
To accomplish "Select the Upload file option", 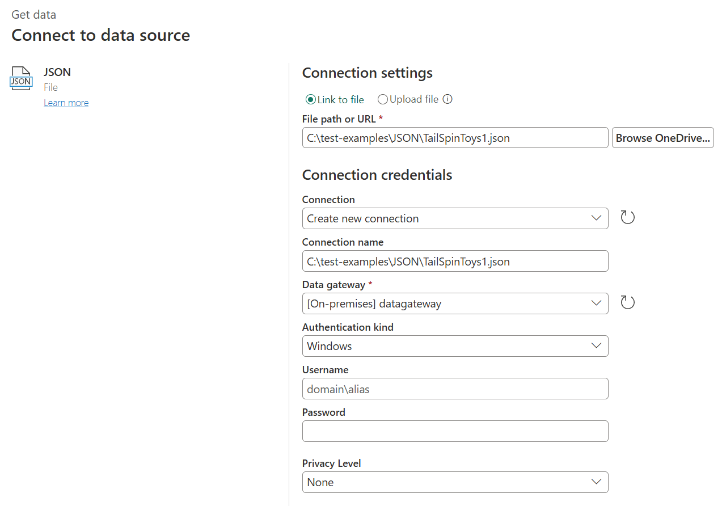I will point(383,100).
